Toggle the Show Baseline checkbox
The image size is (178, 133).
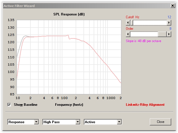[x=9, y=105]
